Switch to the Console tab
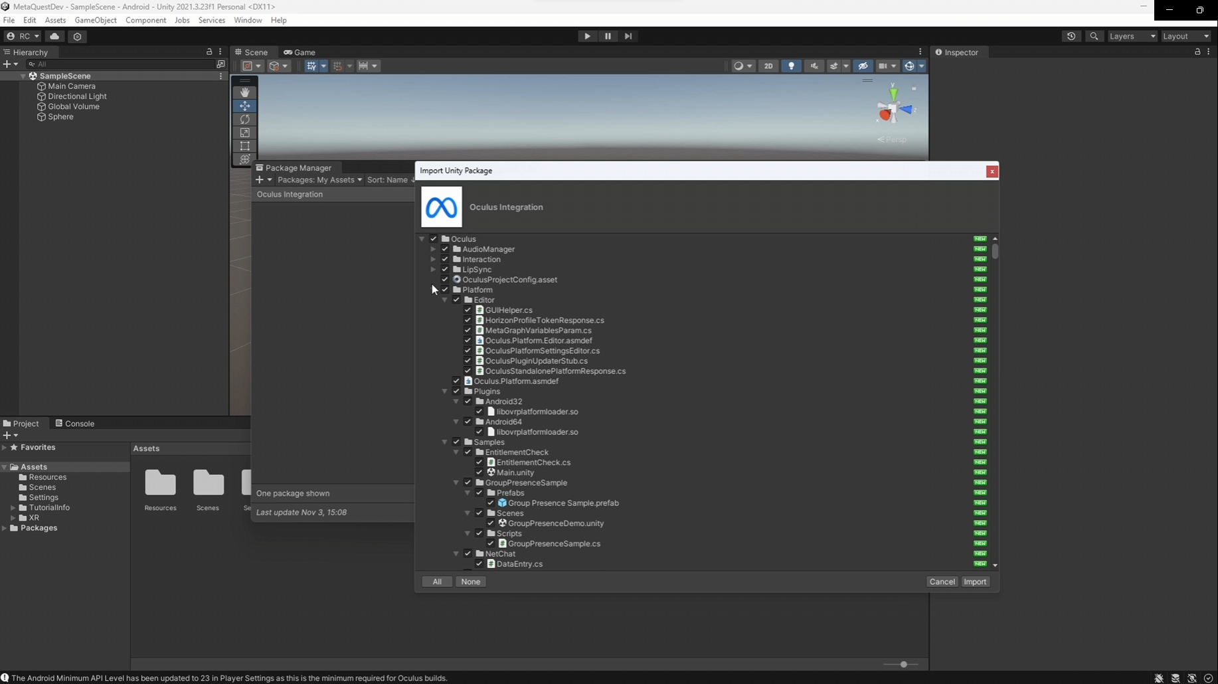Image resolution: width=1218 pixels, height=684 pixels. 75,423
